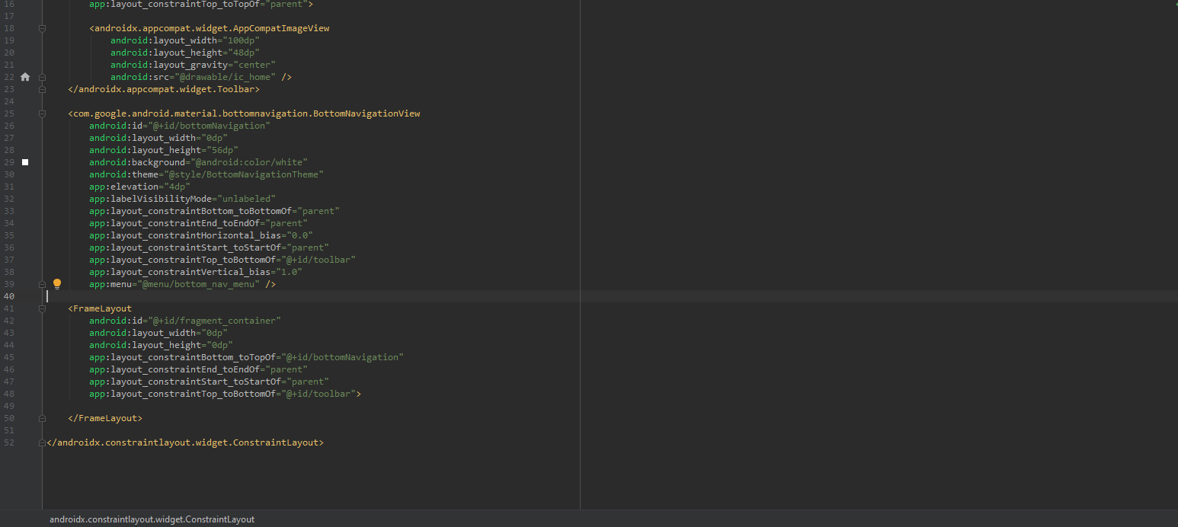Image resolution: width=1178 pixels, height=527 pixels.
Task: Click the "@android:color/white" background value
Action: tap(249, 162)
